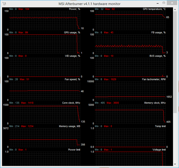Image resolution: width=179 pixels, height=168 pixels.
Task: Click the Max : 1234 memory usage value
Action: (x=27, y=126)
